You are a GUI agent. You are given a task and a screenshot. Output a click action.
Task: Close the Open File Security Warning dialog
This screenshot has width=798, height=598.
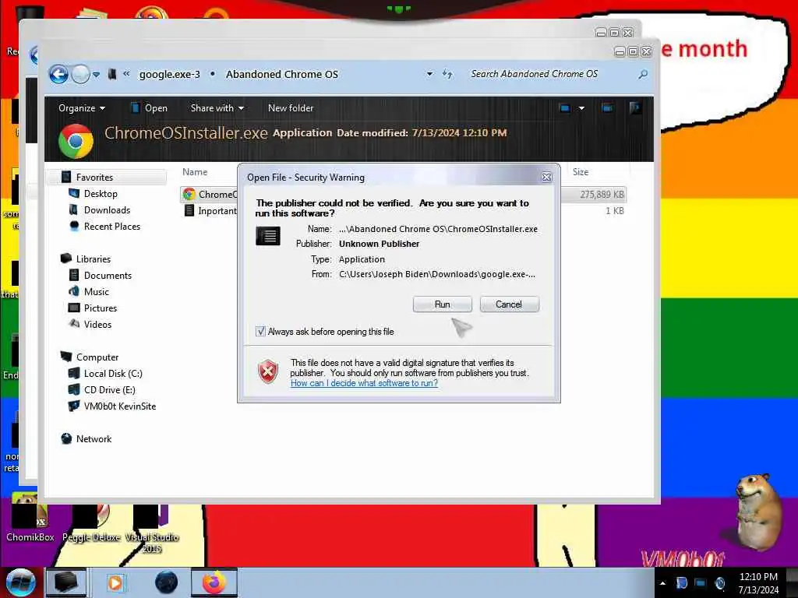[546, 177]
